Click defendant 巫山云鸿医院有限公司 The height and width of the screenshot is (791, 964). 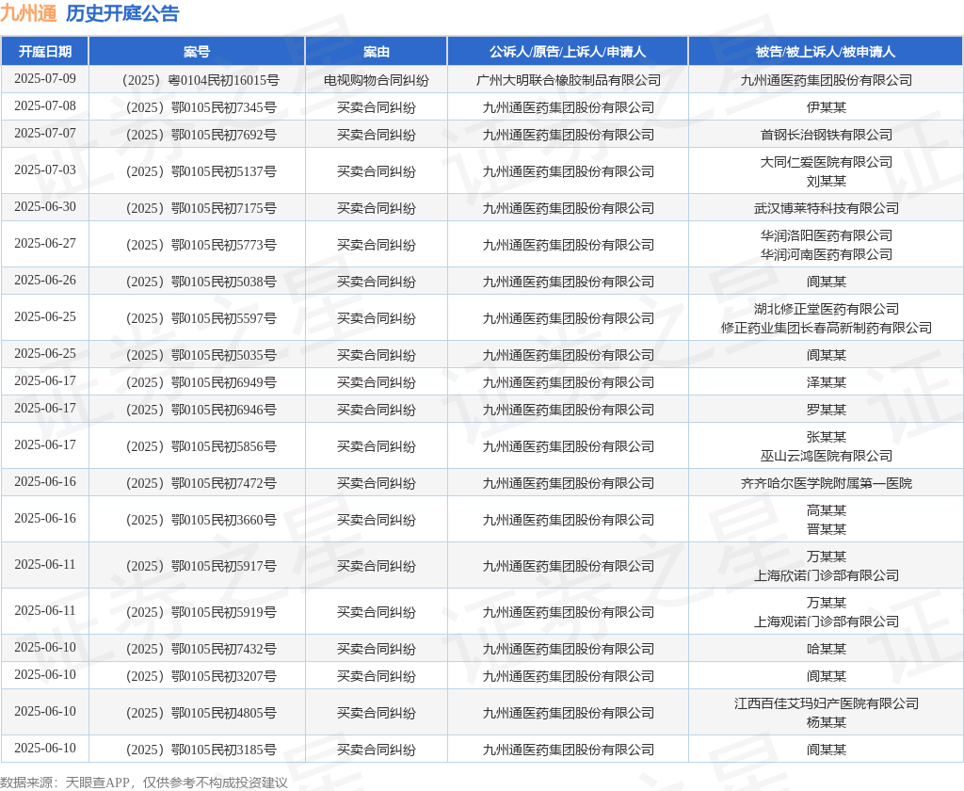(827, 456)
